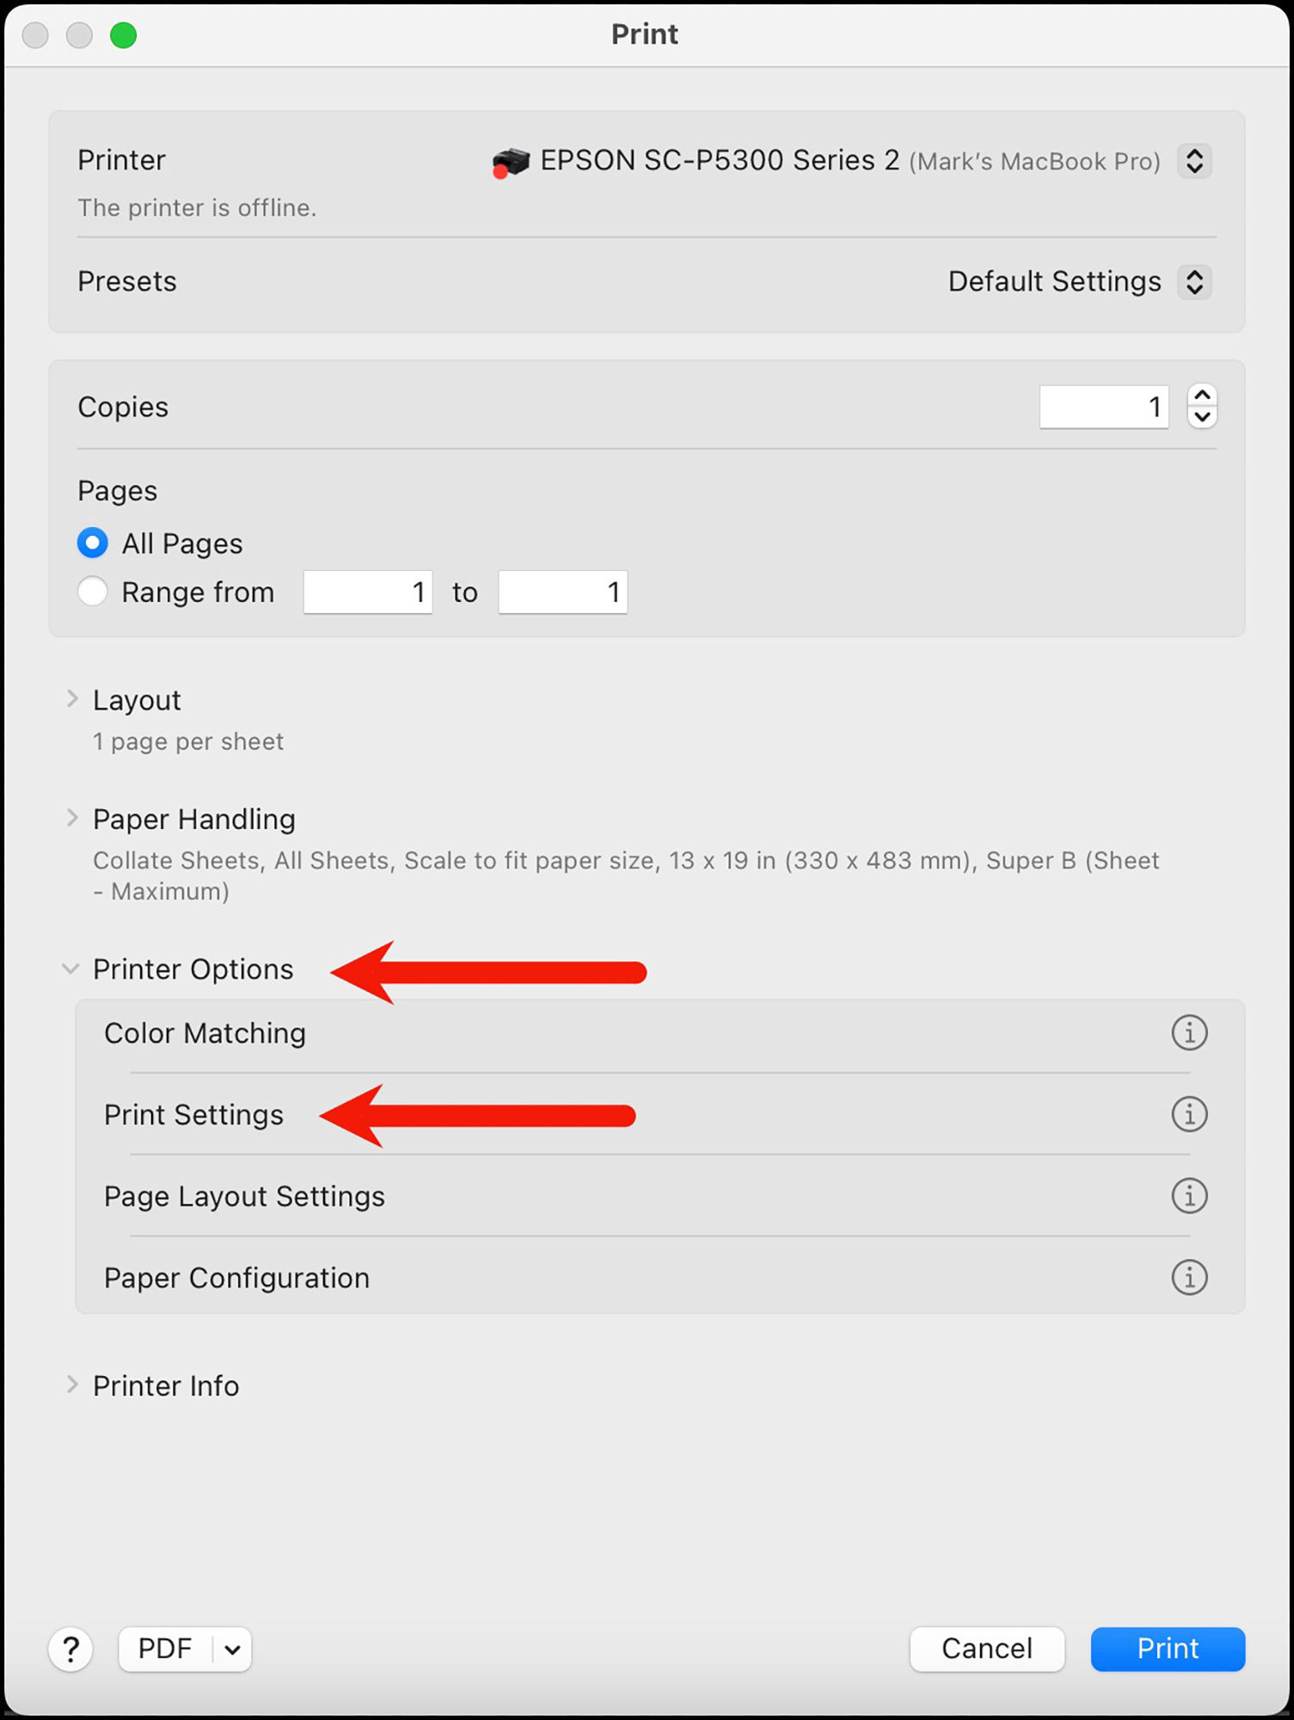Open the Printer selection dropdown
This screenshot has width=1294, height=1720.
tap(1194, 161)
